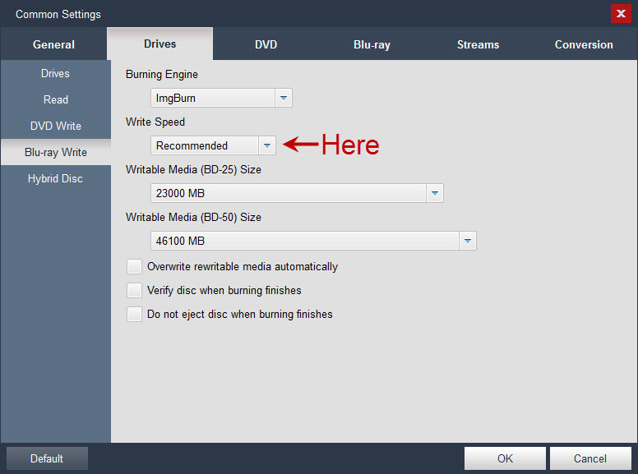638x474 pixels.
Task: Toggle Verify disc when burning finishes
Action: (134, 290)
